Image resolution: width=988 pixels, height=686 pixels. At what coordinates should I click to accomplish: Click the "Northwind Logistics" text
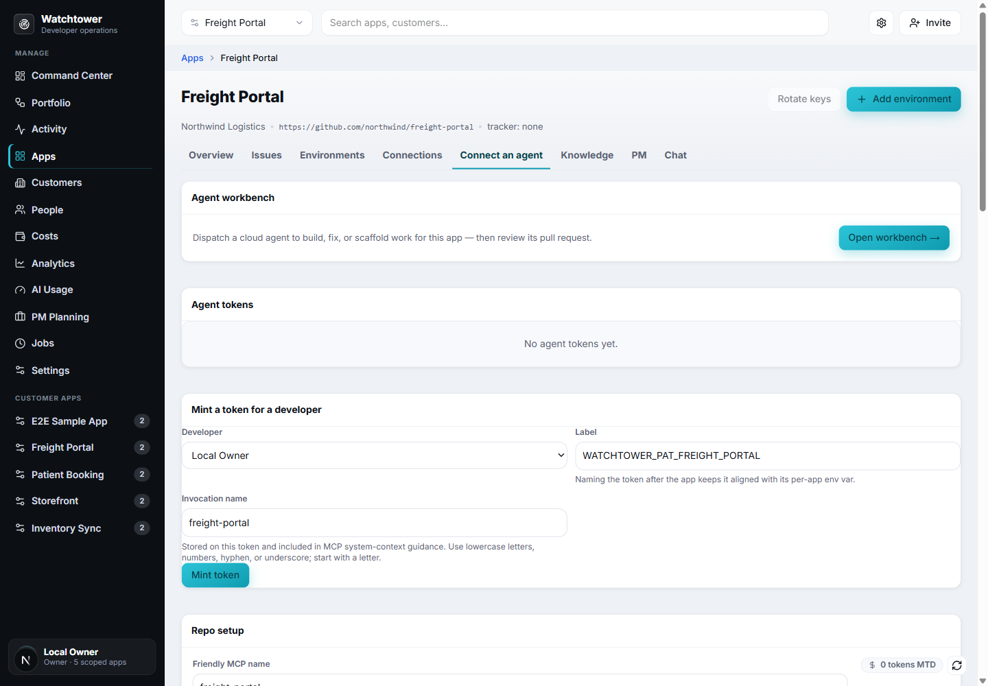[223, 126]
